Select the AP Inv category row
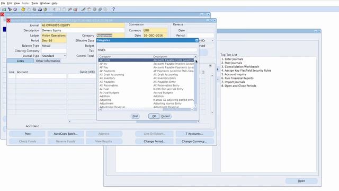 tap(146, 64)
